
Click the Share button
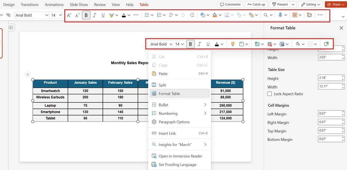[x=336, y=4]
